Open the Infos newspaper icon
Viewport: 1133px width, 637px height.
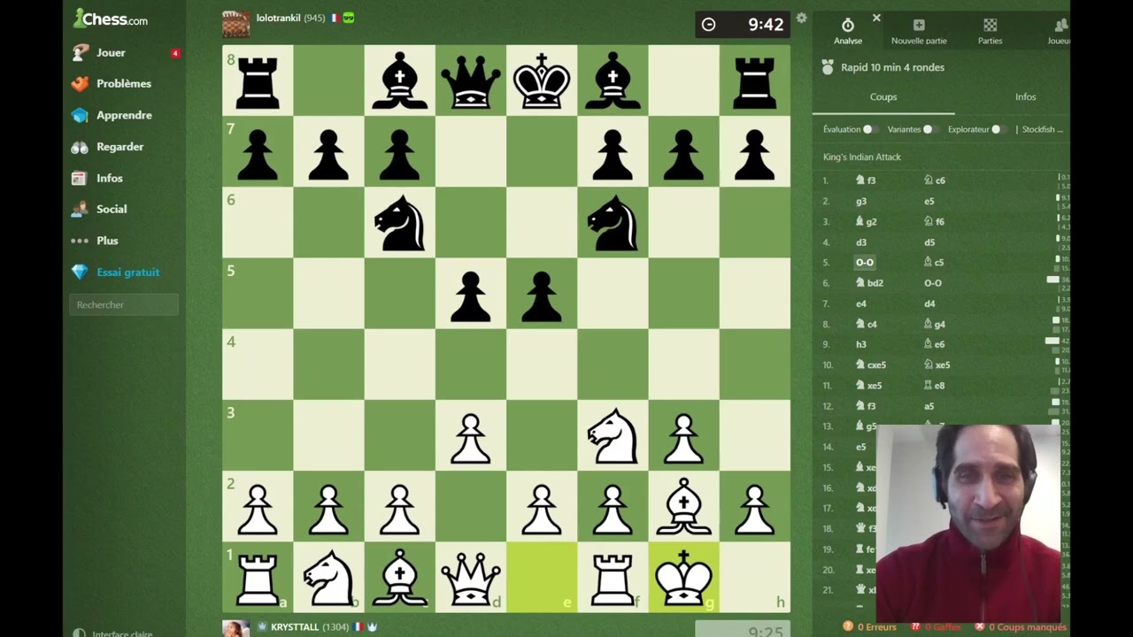tap(81, 178)
